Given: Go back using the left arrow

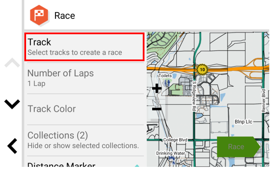Looking at the screenshot, I should click(x=12, y=146).
